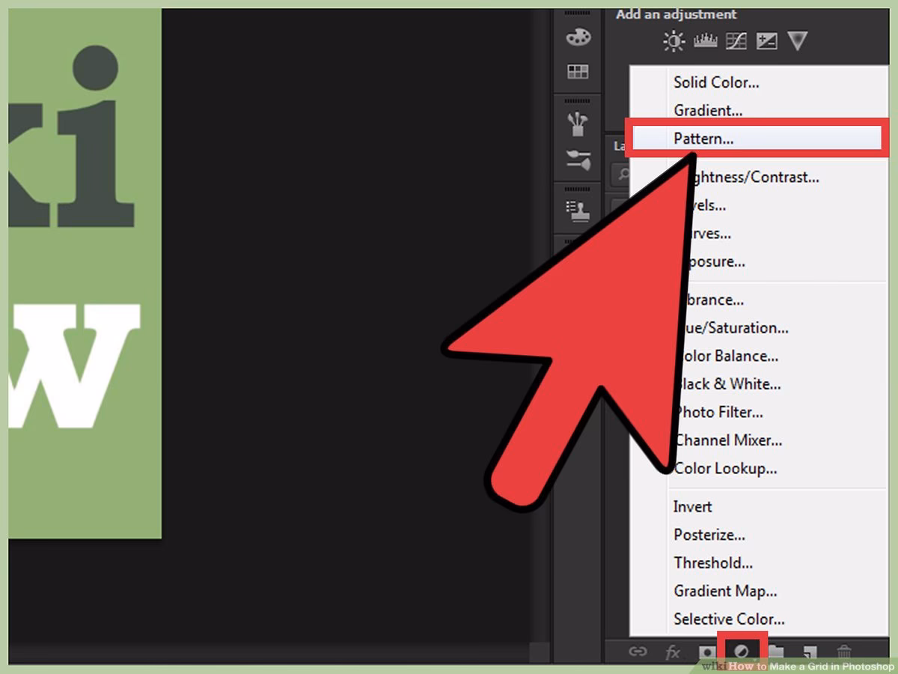Select the Brightness/Contrast adjustment icon

tap(673, 40)
